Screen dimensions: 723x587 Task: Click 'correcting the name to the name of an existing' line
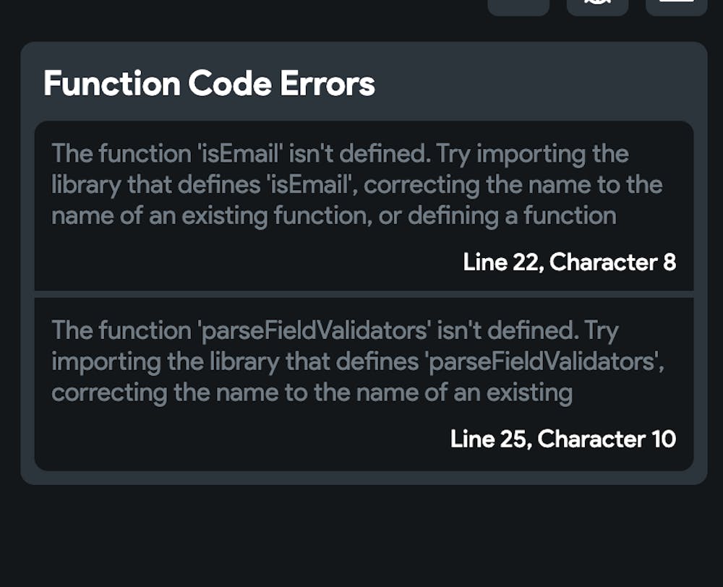(x=312, y=393)
